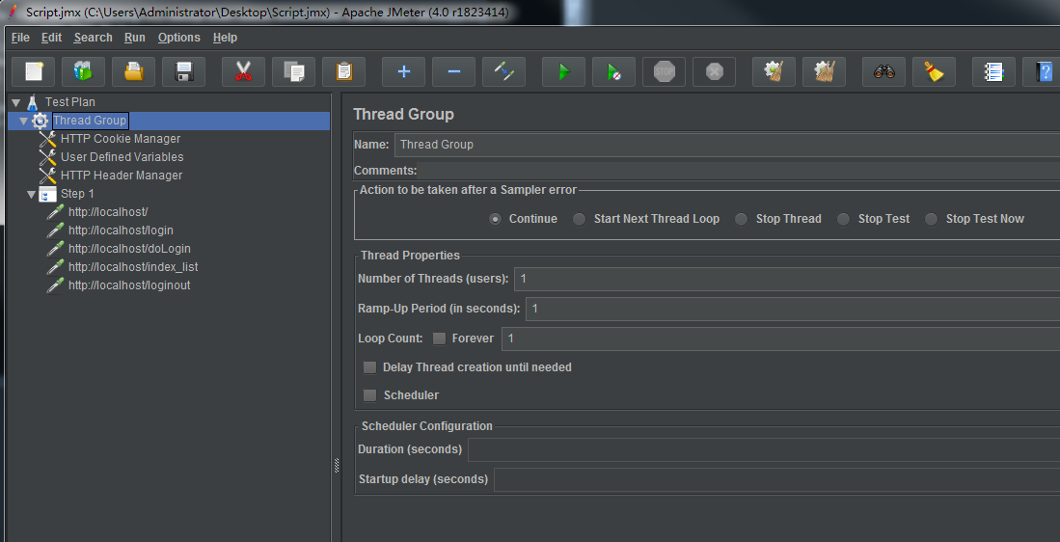Click the Stop sign icon

click(x=664, y=71)
